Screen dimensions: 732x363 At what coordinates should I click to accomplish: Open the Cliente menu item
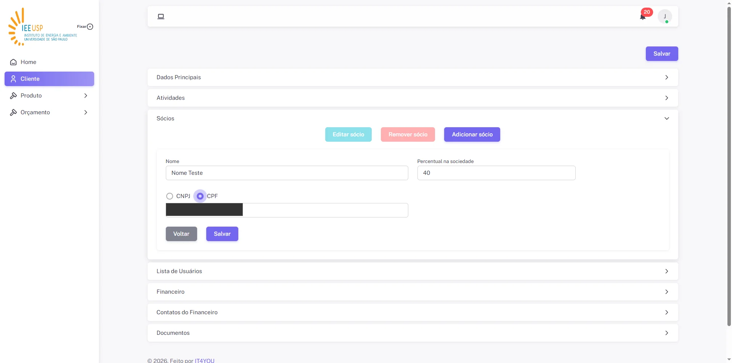coord(49,79)
